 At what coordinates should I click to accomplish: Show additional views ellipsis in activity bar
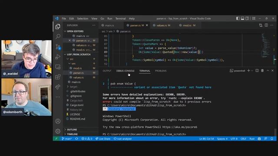pos(58,97)
